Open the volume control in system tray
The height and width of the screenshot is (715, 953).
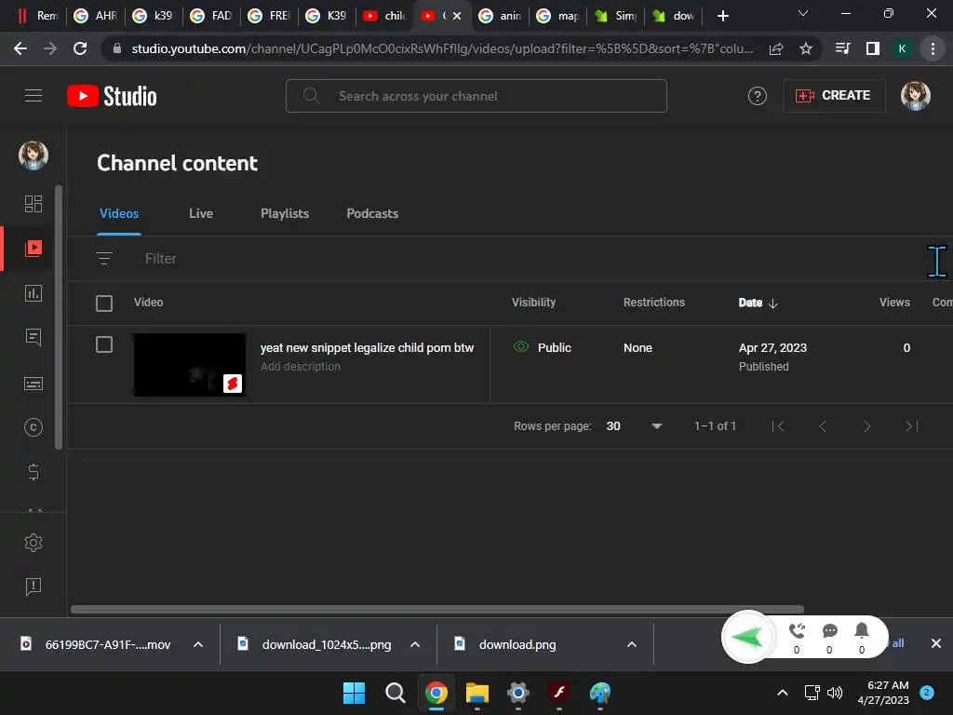pyautogui.click(x=835, y=693)
